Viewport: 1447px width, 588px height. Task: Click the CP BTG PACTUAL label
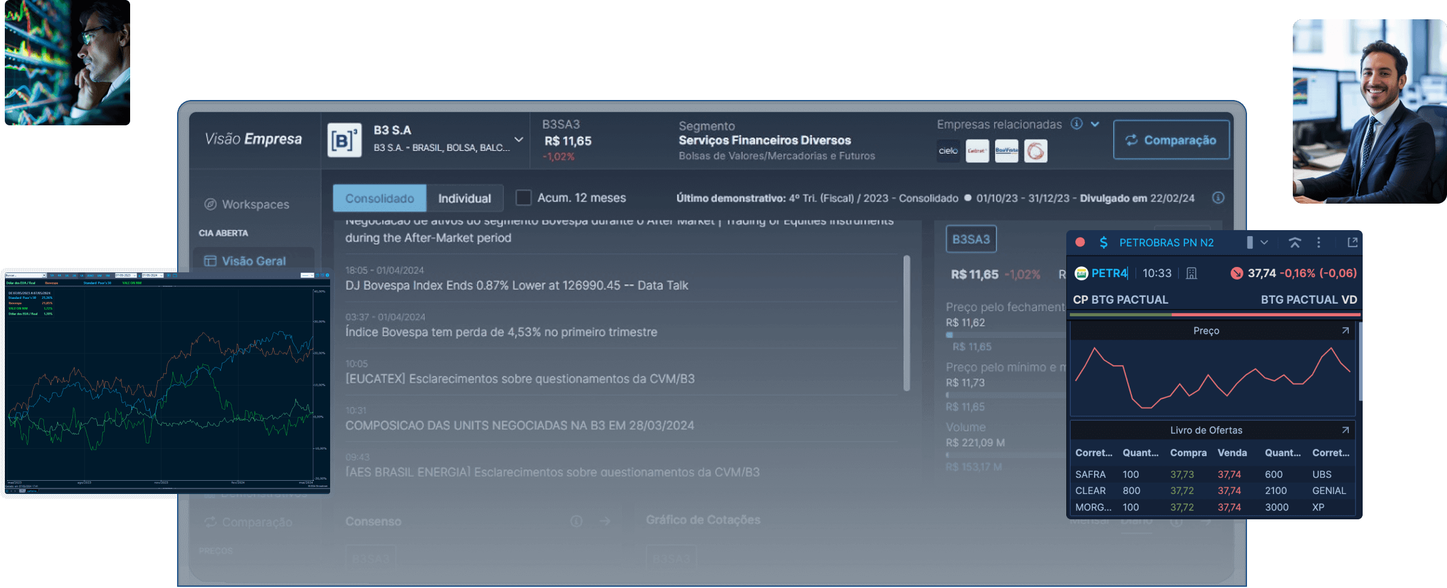point(1120,299)
